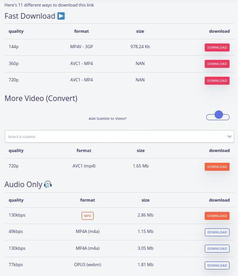This screenshot has width=238, height=276.
Task: Download the 360p AVC1 - MP4 video
Action: click(x=217, y=64)
